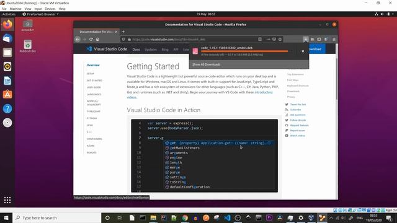397x223 pixels.
Task: Open VirtualBox Machine menu
Action: (16, 9)
